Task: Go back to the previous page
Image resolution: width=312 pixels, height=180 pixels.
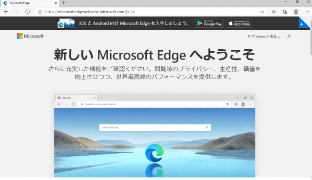Action: point(6,12)
